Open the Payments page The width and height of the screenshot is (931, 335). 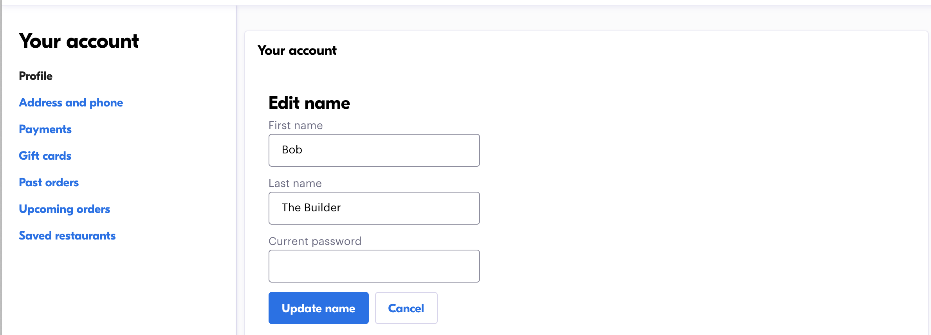point(45,129)
